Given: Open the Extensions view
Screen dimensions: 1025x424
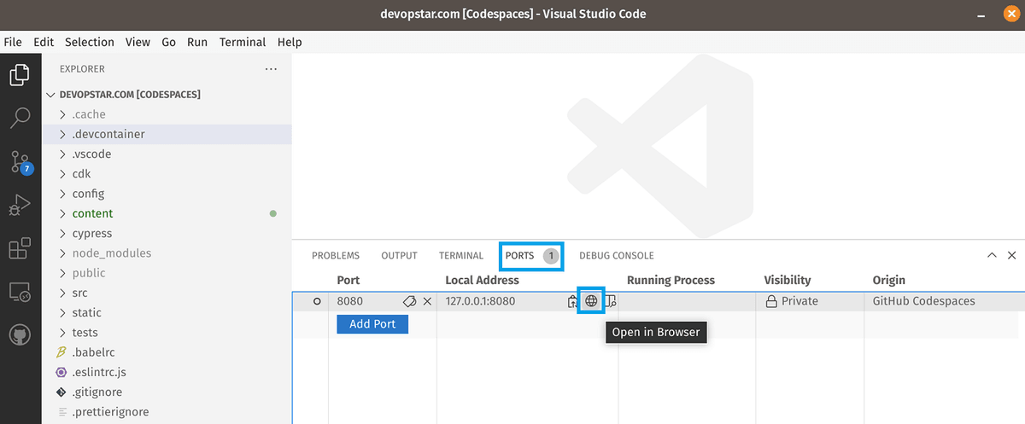Looking at the screenshot, I should pyautogui.click(x=20, y=249).
